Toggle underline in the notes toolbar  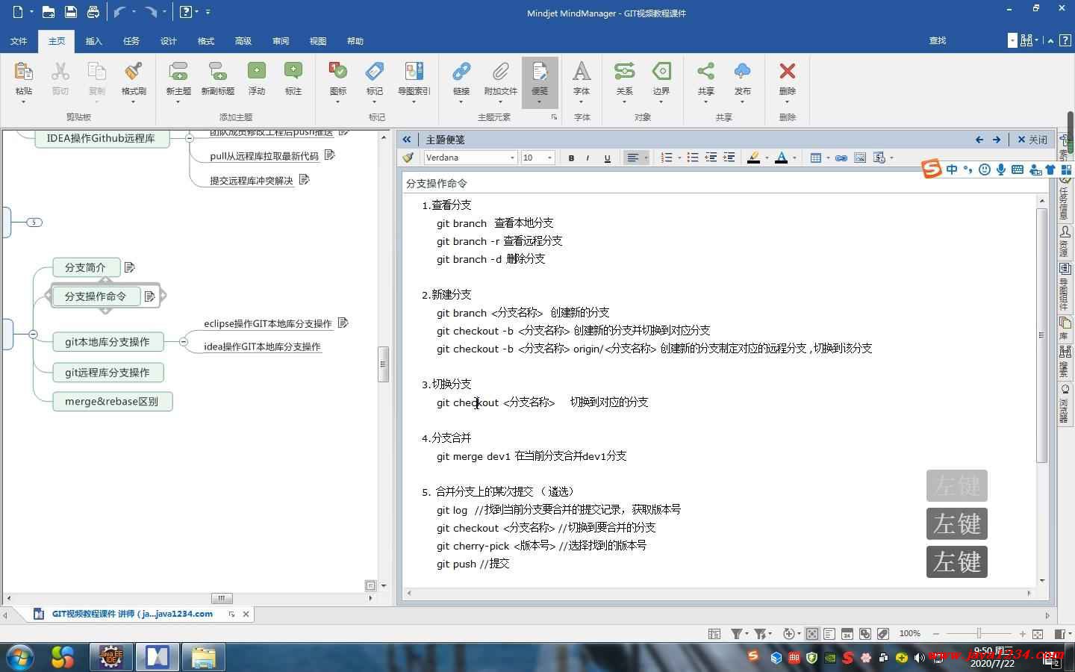(x=607, y=158)
